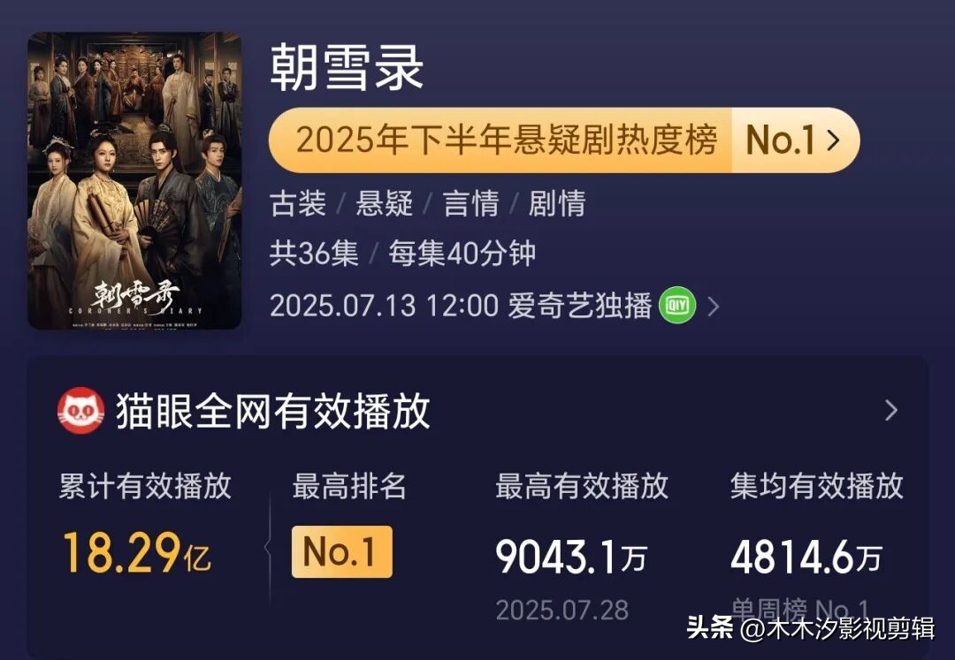Click the 剧情 genre tag
The image size is (955, 660).
557,204
